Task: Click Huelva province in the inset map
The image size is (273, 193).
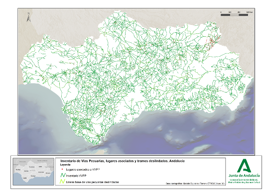Action: coord(18,170)
